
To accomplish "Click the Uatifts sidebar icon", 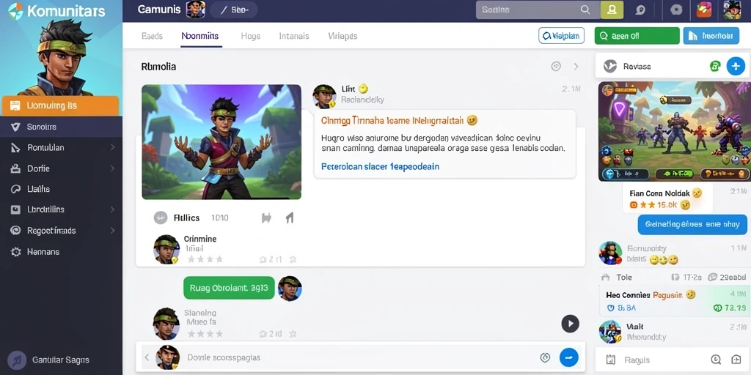I will (x=15, y=189).
